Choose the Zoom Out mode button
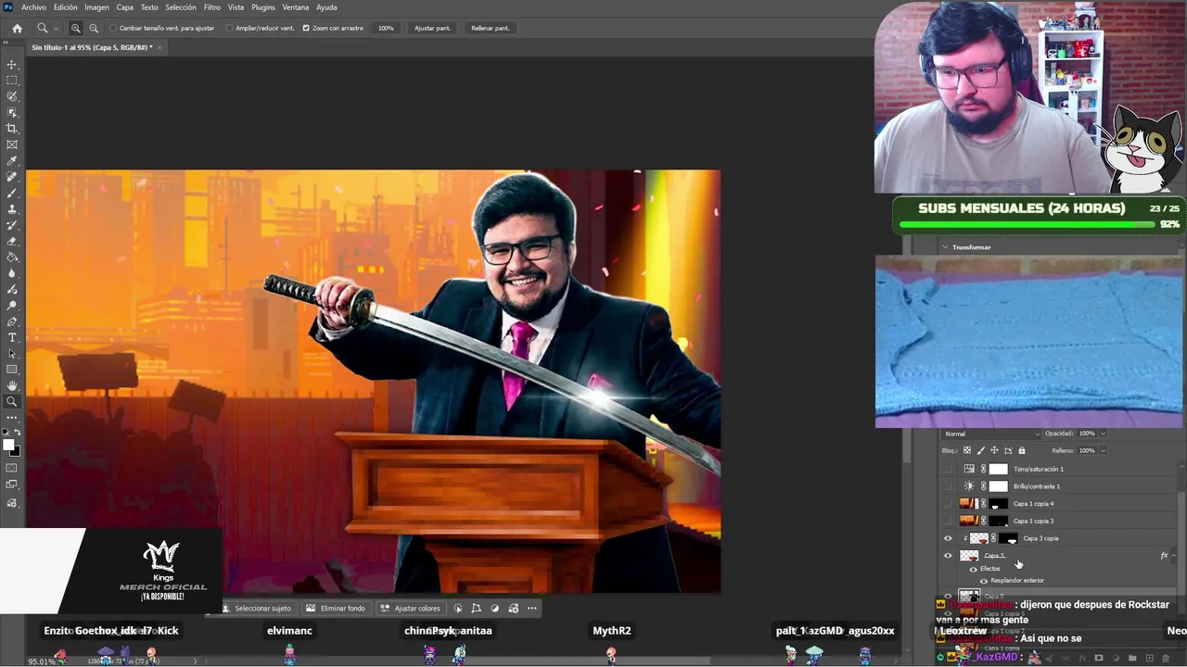Viewport: 1187px width, 667px height. (x=94, y=28)
